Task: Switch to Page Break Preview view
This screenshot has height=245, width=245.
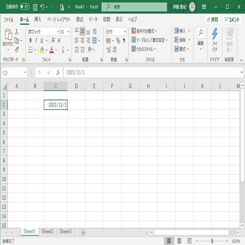Action: coord(189,241)
